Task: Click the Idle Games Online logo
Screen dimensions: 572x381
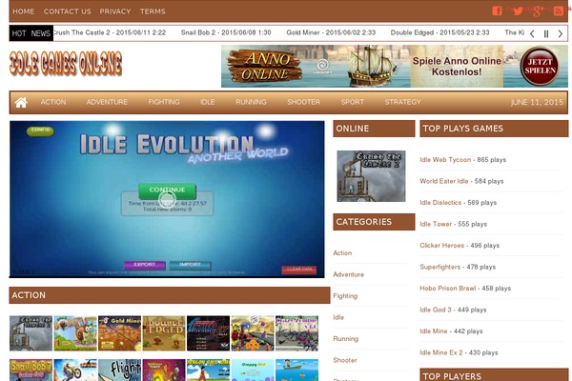Action: (66, 64)
